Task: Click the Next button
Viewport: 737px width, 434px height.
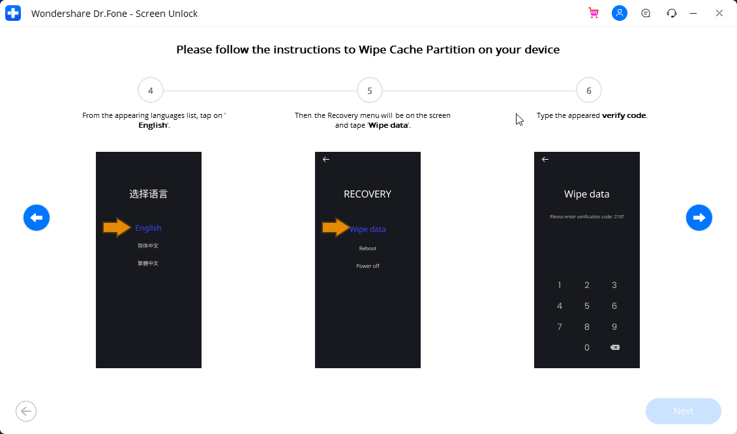Action: pos(683,411)
